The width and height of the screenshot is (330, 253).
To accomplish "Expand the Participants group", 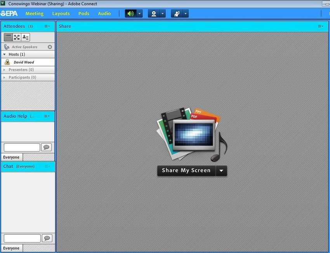I will (4, 77).
